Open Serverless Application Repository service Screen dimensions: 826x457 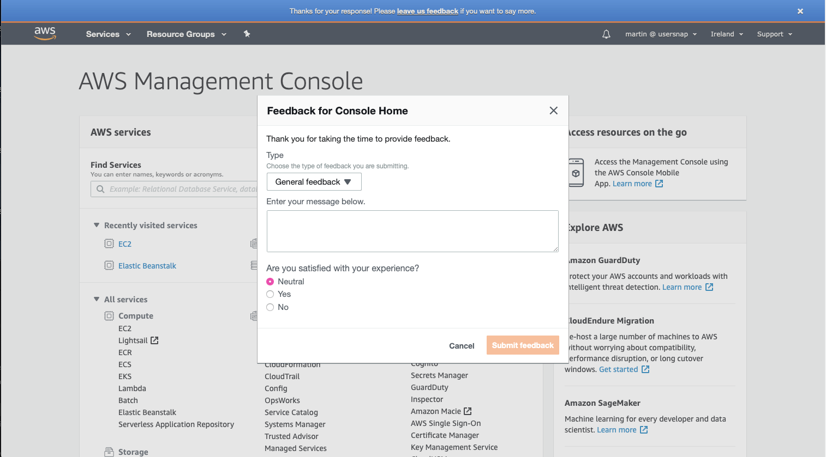(176, 424)
